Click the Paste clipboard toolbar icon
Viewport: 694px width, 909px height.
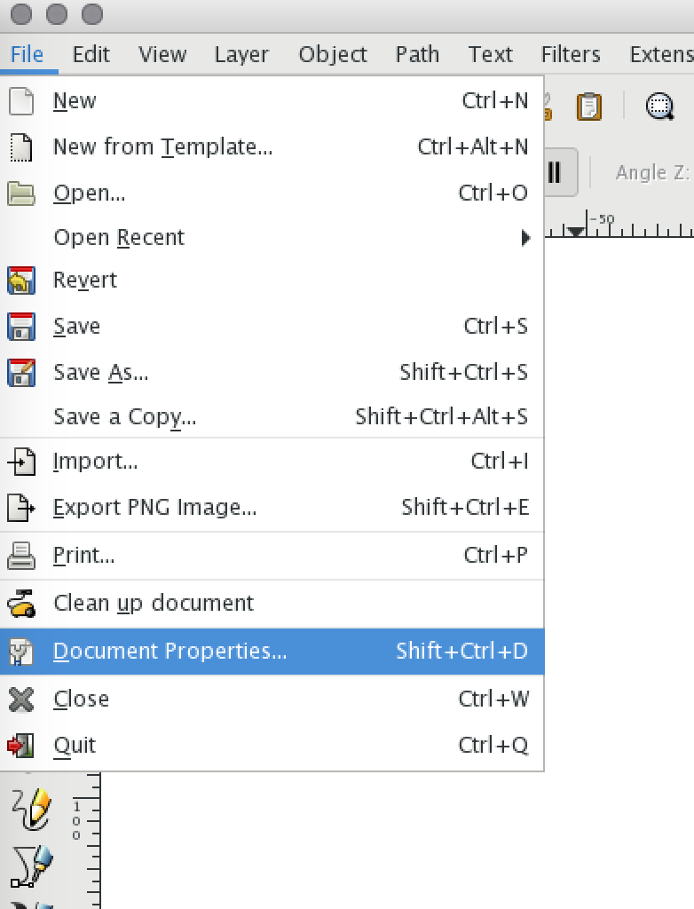(x=588, y=107)
